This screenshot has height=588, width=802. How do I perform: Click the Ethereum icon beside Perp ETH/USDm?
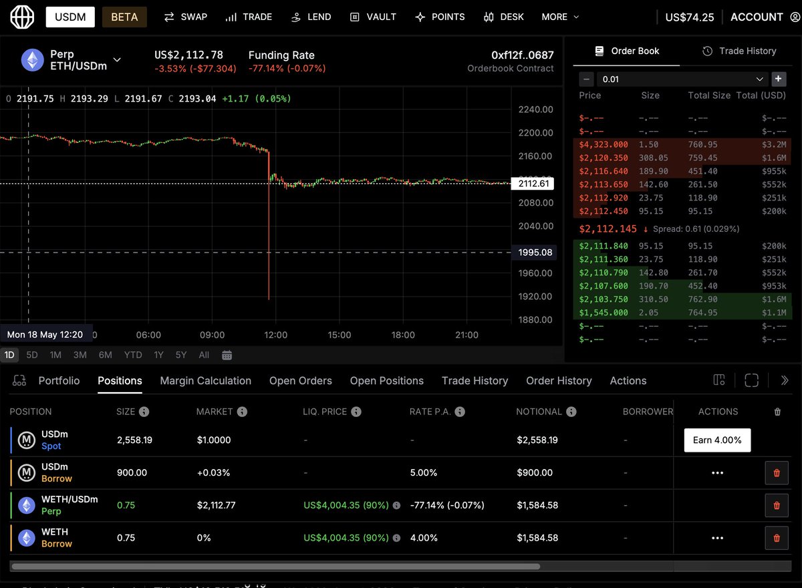31,60
